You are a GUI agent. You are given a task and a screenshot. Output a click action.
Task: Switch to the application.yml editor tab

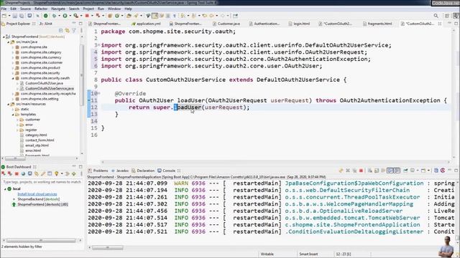coord(146,24)
